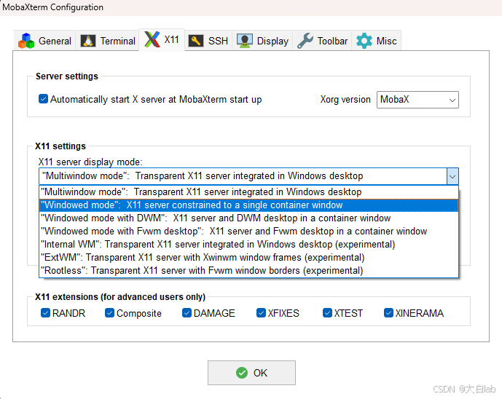Click the colored cubes General icon
The image size is (502, 399).
click(26, 41)
